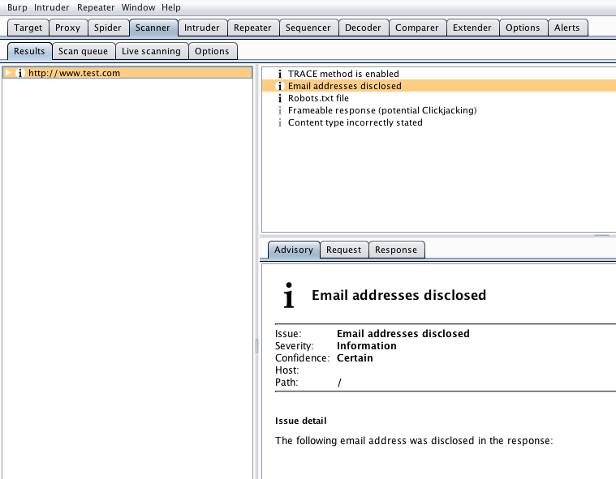Click info icon next to Robots.txt file
The image size is (616, 479).
280,98
